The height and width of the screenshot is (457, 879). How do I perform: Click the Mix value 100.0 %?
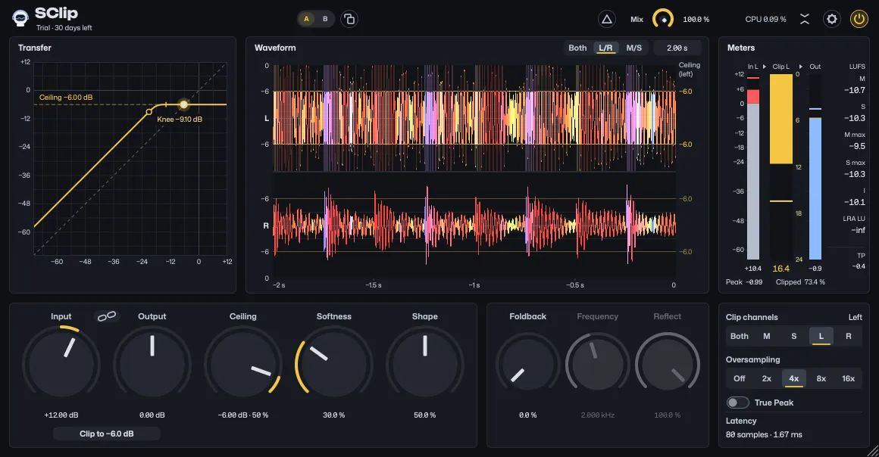click(x=696, y=20)
